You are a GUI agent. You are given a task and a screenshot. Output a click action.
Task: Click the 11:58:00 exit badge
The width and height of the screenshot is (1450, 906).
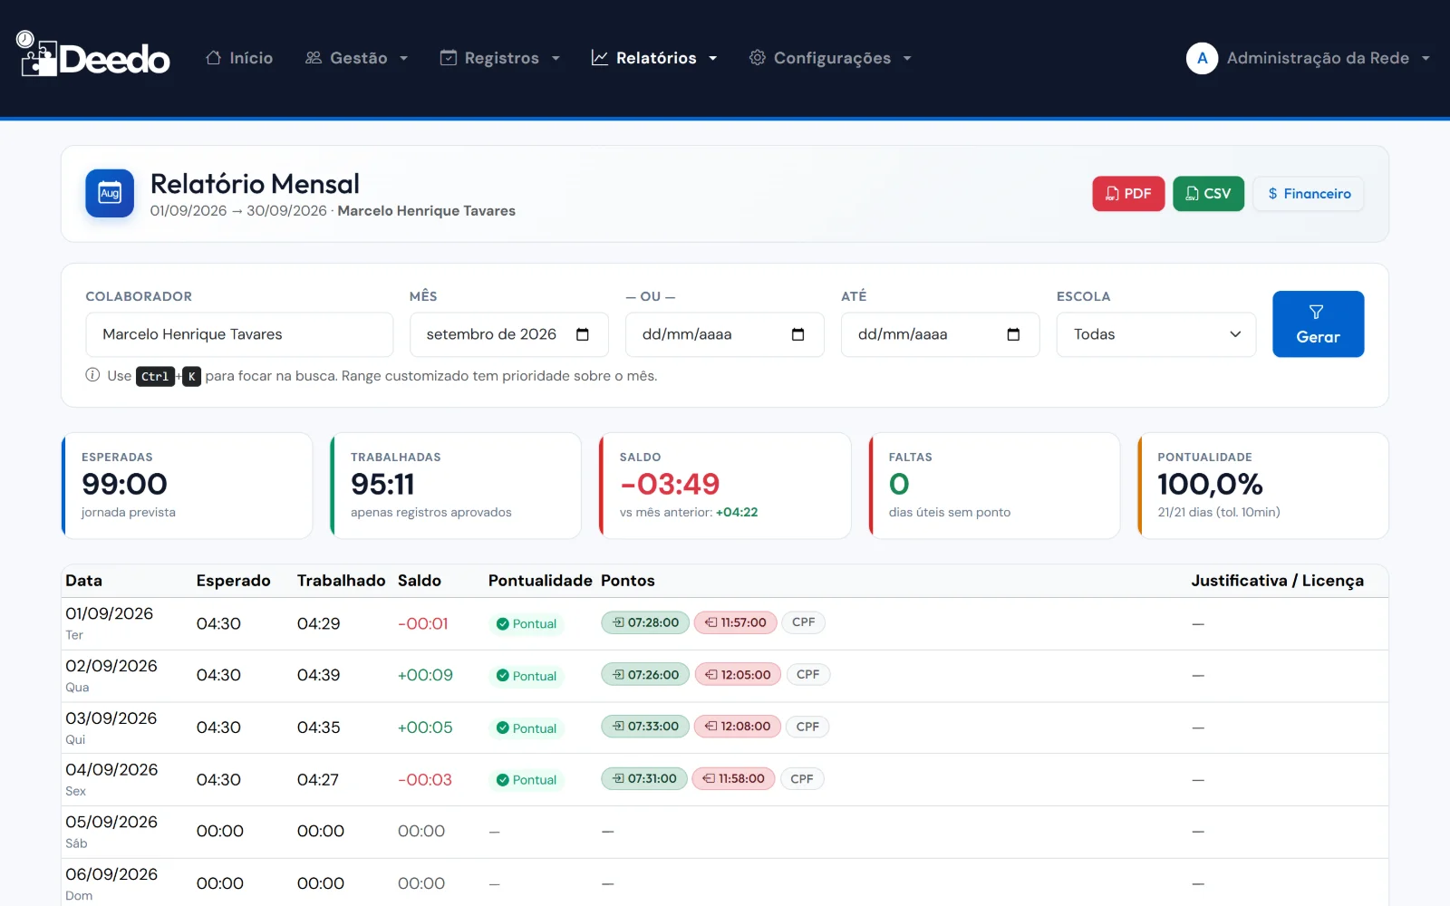[733, 779]
